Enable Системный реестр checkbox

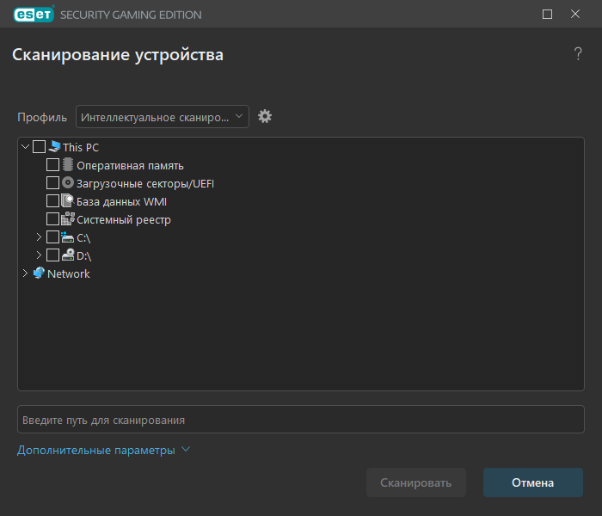pyautogui.click(x=52, y=218)
